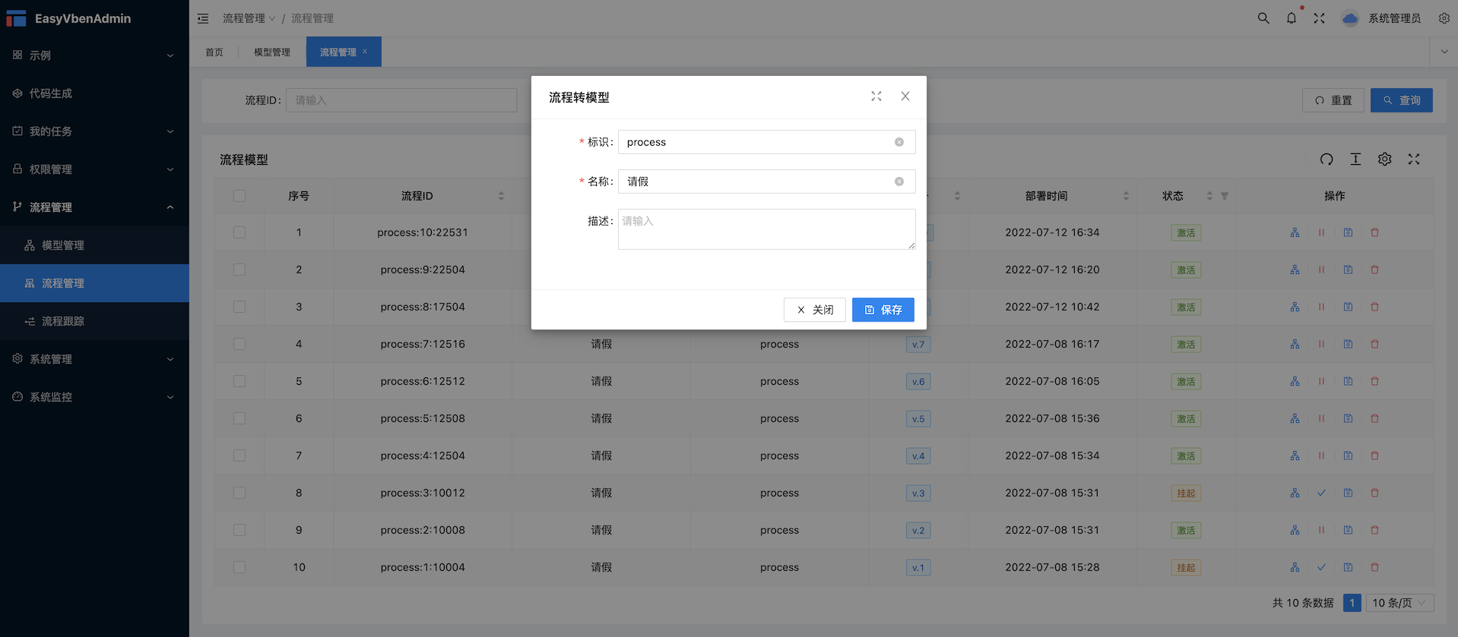Expand the 系统管理 sidebar menu

pos(94,359)
